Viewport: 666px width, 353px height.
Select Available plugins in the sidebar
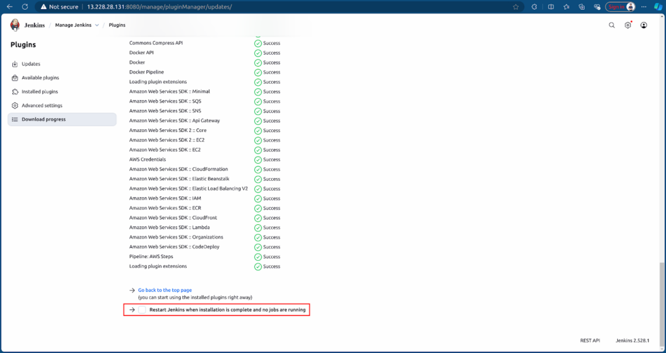pos(40,77)
